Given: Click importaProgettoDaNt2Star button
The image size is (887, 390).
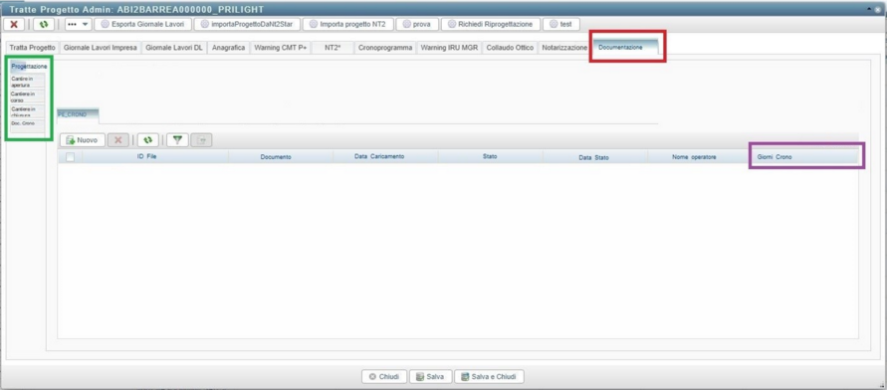Looking at the screenshot, I should click(247, 24).
